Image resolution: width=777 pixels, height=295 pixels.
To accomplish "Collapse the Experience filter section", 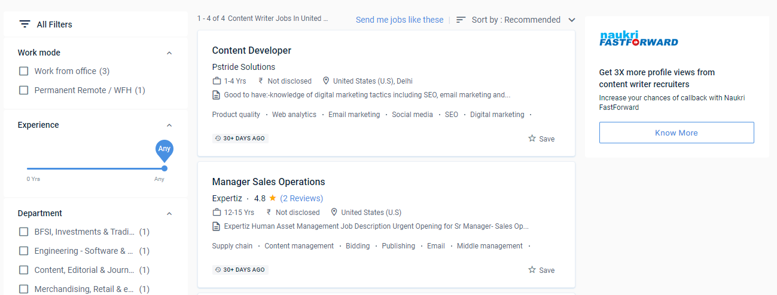I will pos(169,125).
